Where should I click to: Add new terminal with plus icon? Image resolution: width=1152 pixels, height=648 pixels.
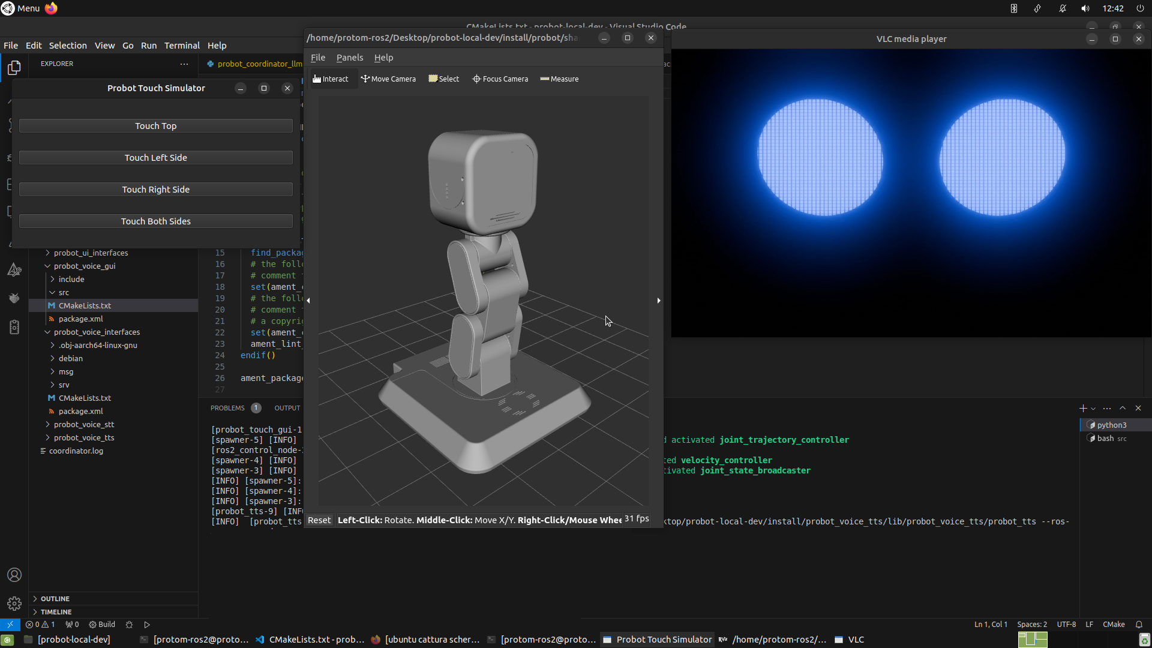[x=1083, y=408]
